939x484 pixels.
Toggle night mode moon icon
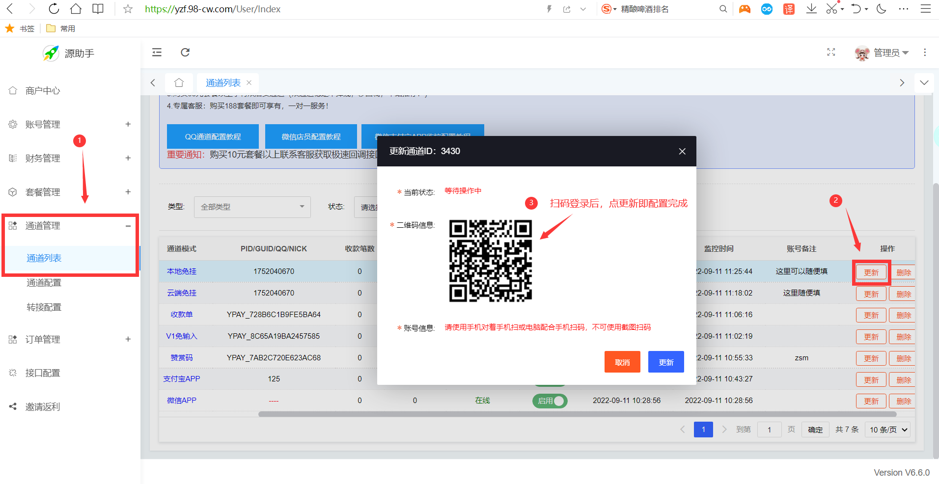[x=882, y=9]
